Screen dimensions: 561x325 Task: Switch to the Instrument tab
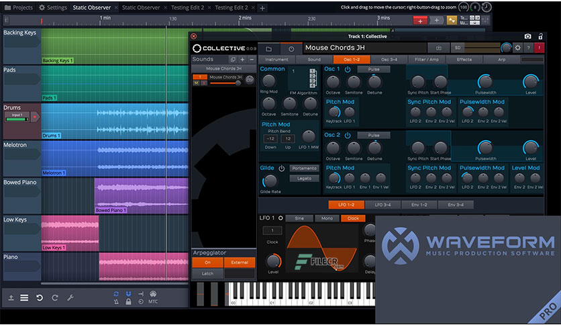coord(276,59)
